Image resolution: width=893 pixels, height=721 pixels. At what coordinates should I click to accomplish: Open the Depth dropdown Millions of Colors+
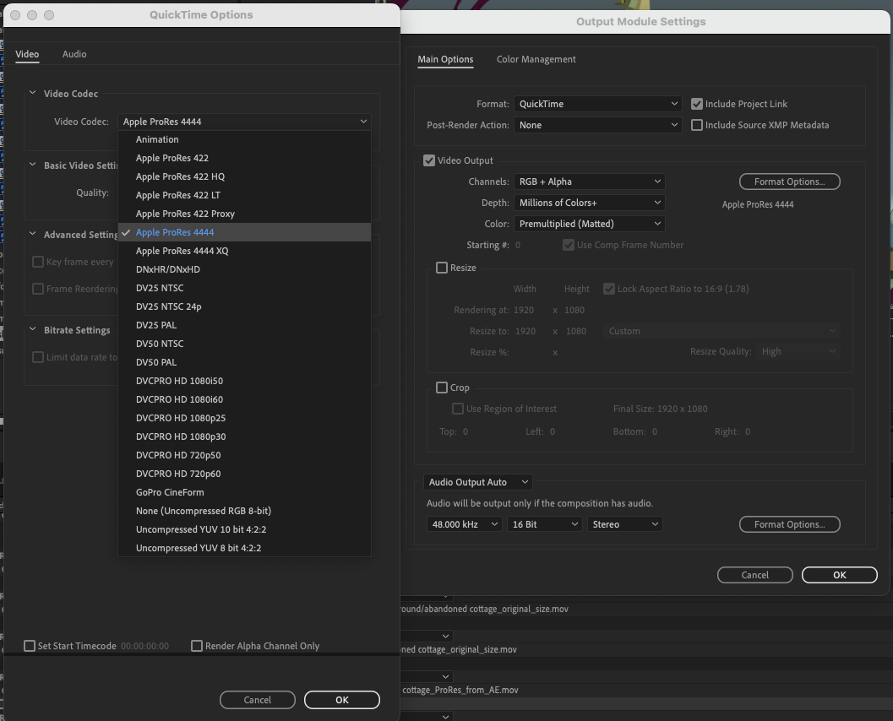pyautogui.click(x=590, y=203)
